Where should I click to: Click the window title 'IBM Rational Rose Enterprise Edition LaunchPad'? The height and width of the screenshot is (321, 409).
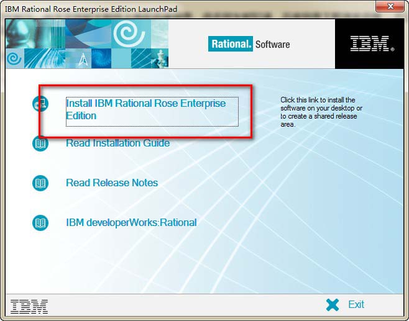click(91, 9)
